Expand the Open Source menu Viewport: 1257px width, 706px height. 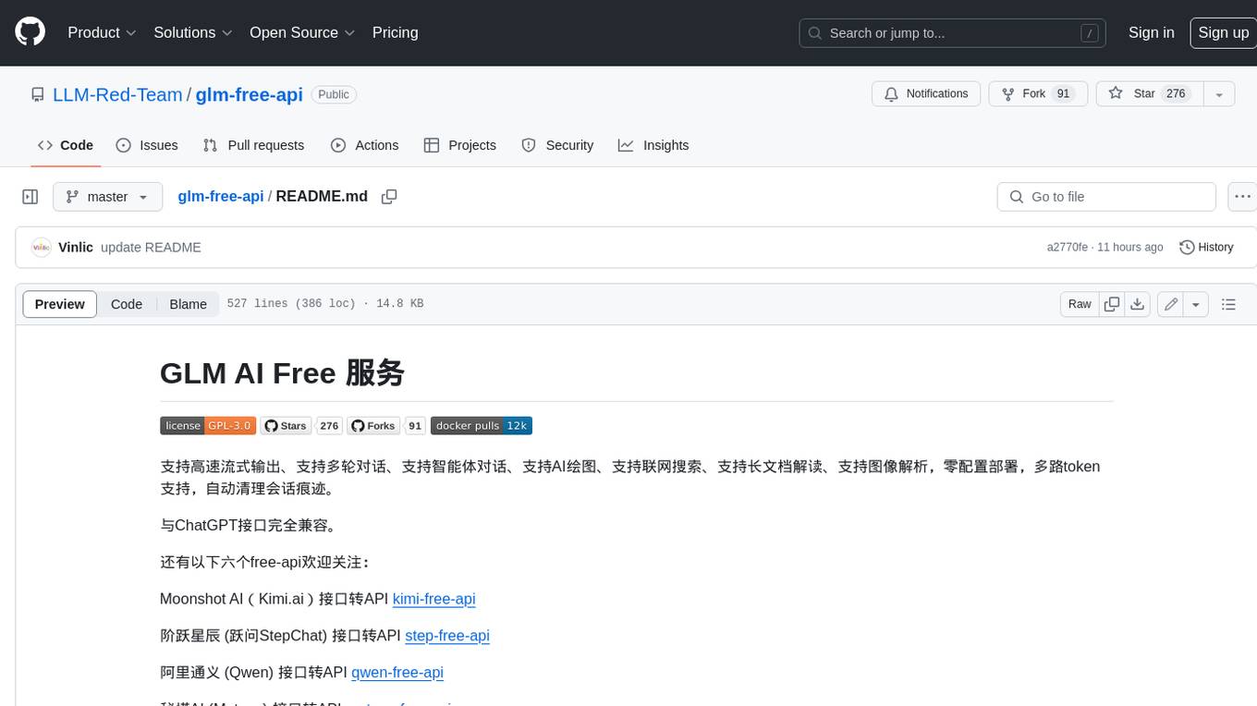(x=302, y=32)
